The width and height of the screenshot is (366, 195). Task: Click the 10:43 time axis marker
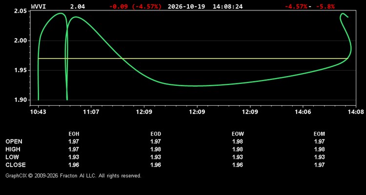(38, 112)
